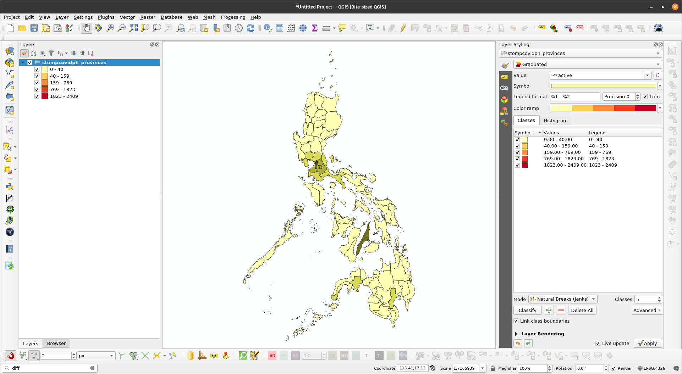The image size is (682, 374).
Task: Click the Delete All button
Action: click(x=582, y=310)
